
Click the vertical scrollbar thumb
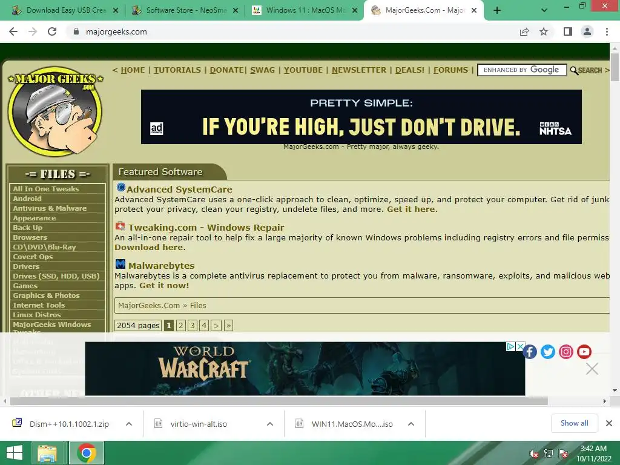coord(615,67)
